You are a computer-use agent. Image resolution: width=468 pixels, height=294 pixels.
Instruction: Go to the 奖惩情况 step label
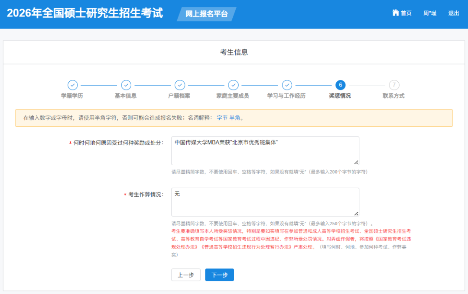click(x=341, y=96)
